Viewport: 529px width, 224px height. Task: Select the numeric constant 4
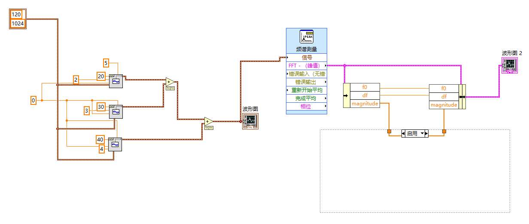(x=102, y=149)
